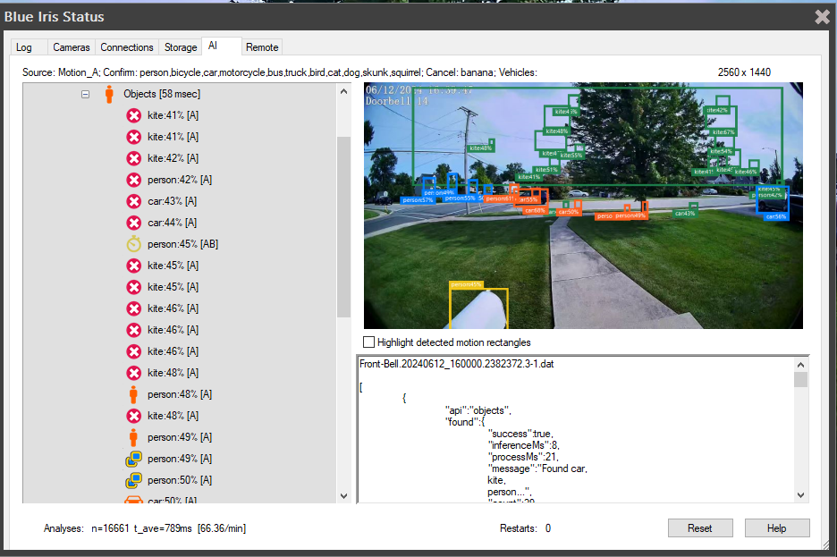
Task: Click the red X icon beside car:44% [A]
Action: [134, 223]
